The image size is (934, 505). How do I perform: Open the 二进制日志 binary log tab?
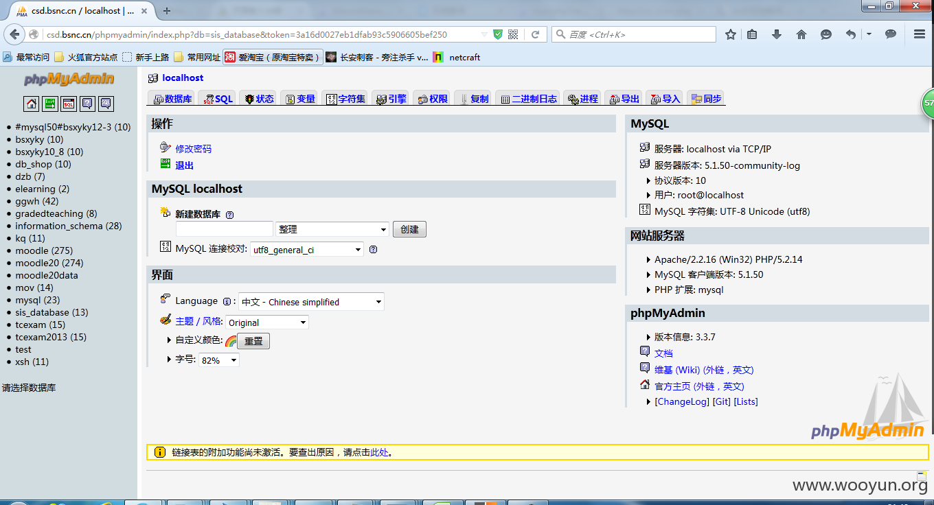click(x=528, y=99)
